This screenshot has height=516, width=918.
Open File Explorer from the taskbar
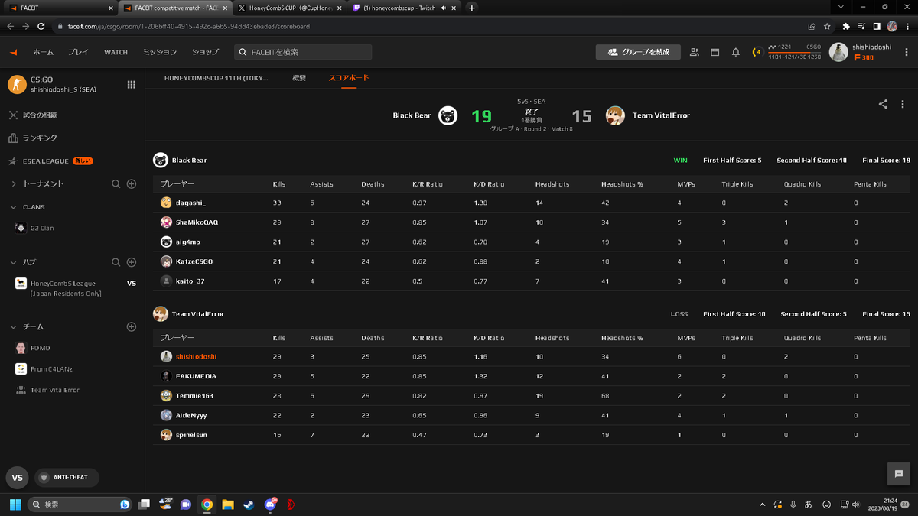[x=228, y=505]
